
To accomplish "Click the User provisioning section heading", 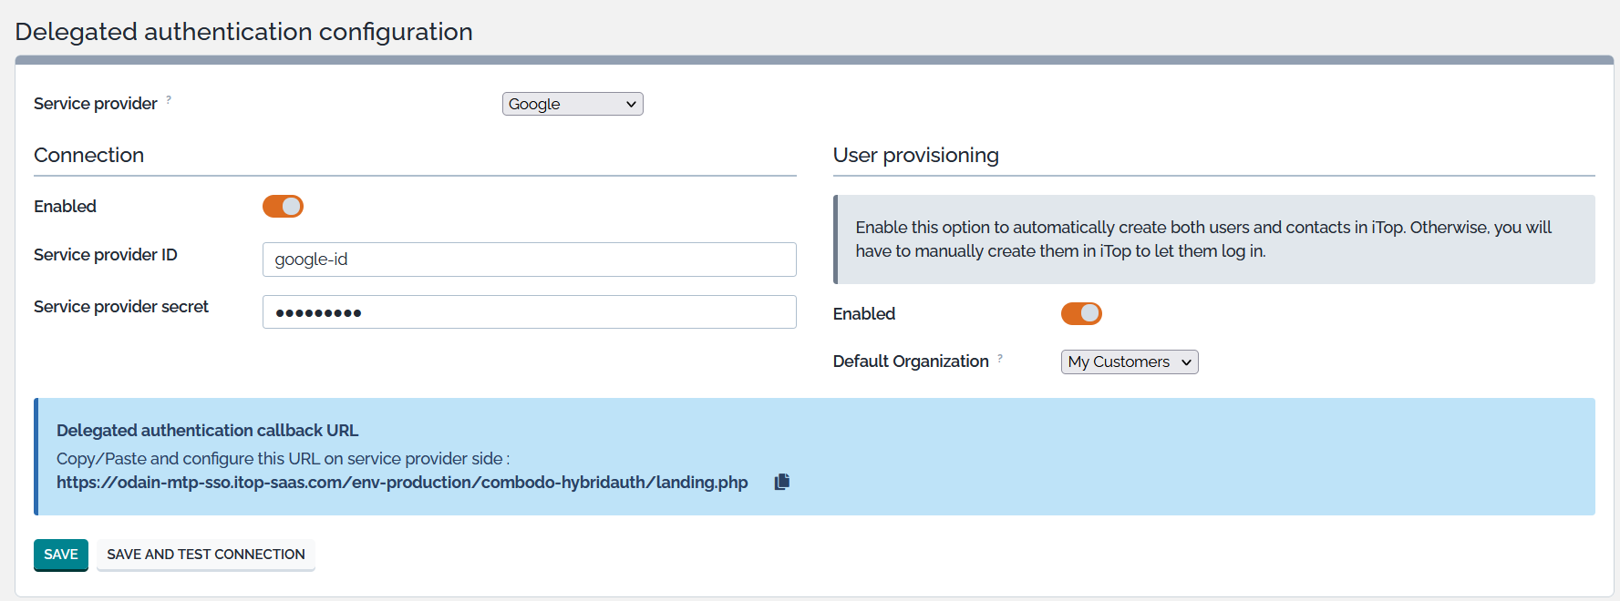I will 915,156.
